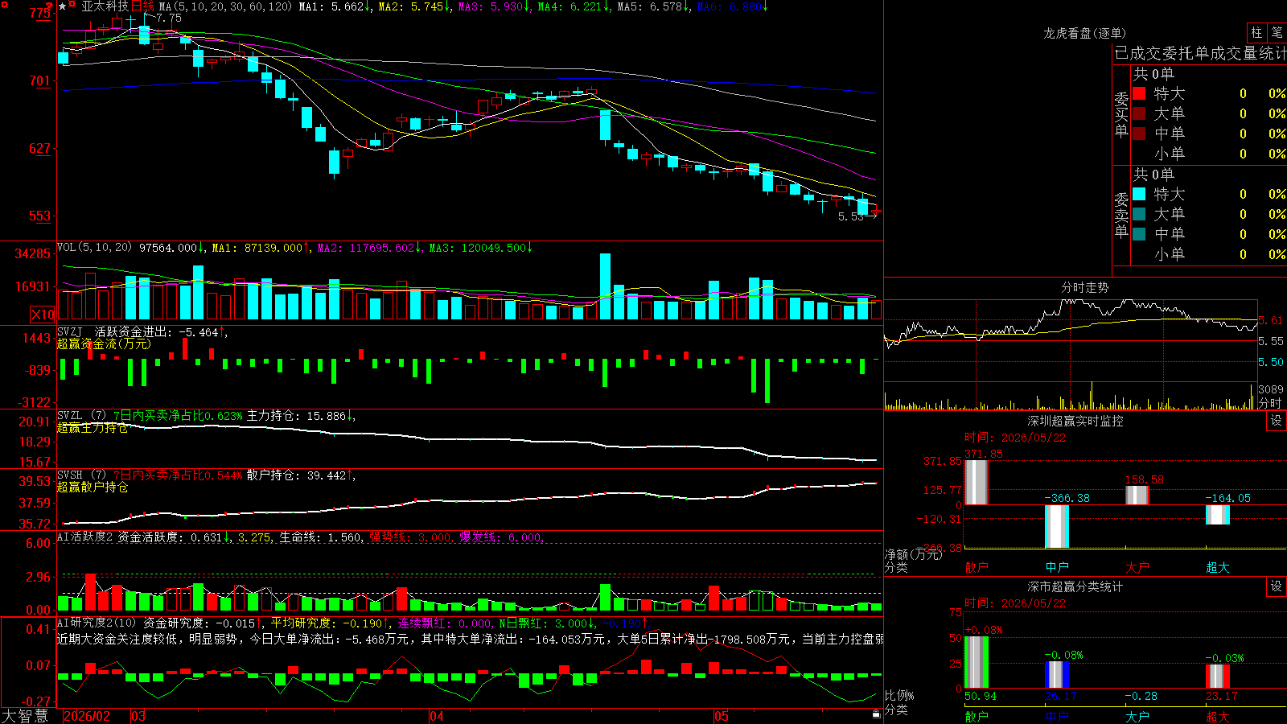Select the 亚太科技 stock name
Image resolution: width=1287 pixels, height=724 pixels.
(105, 6)
